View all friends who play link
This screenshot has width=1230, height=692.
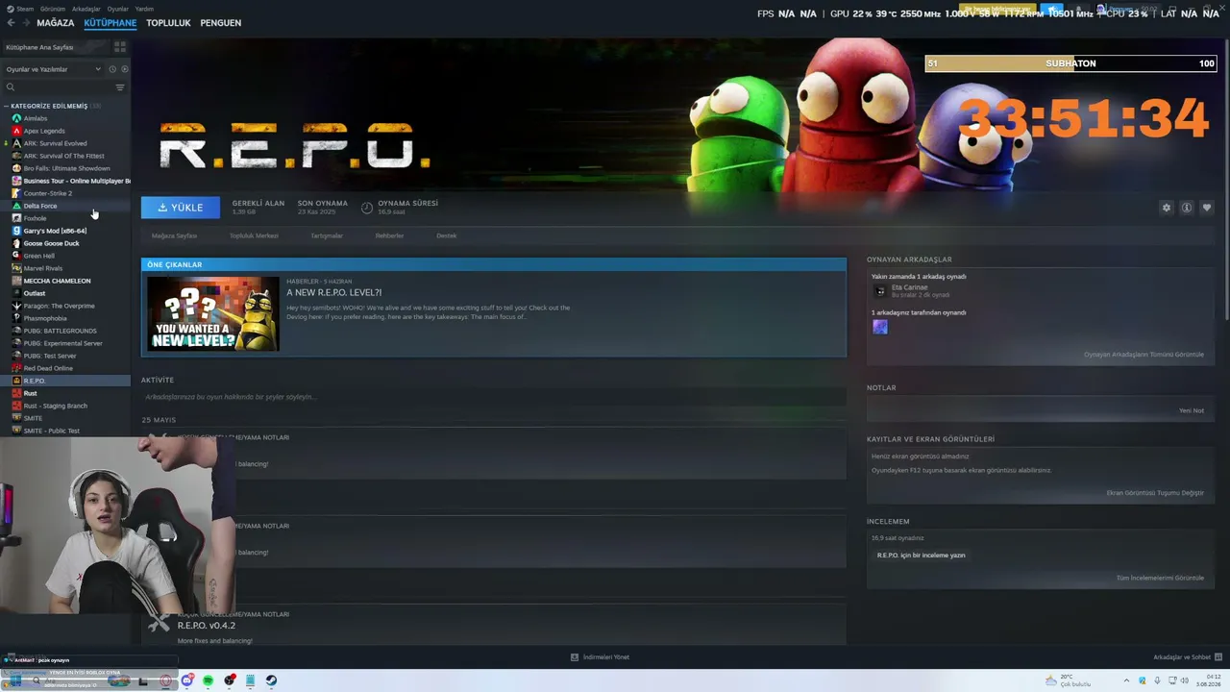click(x=1144, y=355)
